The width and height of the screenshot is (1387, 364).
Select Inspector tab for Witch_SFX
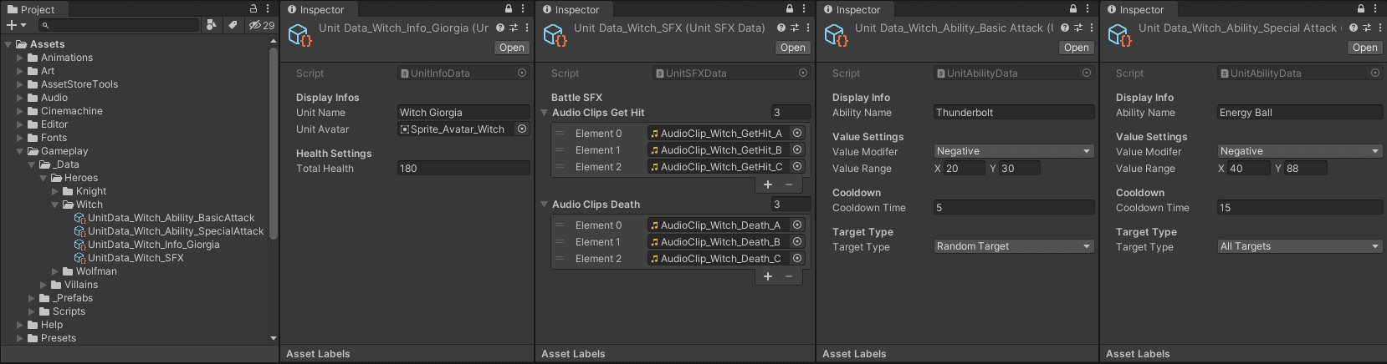571,9
